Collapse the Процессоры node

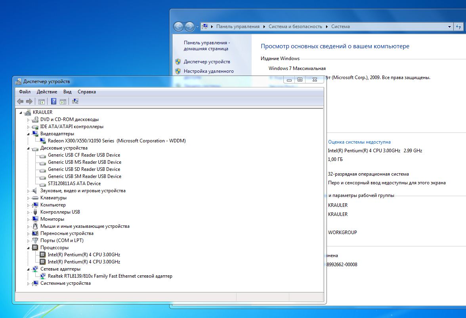pos(28,248)
